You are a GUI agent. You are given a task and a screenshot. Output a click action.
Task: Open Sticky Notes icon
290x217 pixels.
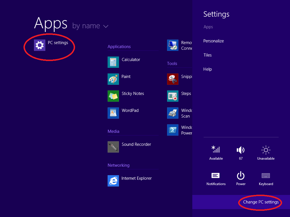coord(113,96)
